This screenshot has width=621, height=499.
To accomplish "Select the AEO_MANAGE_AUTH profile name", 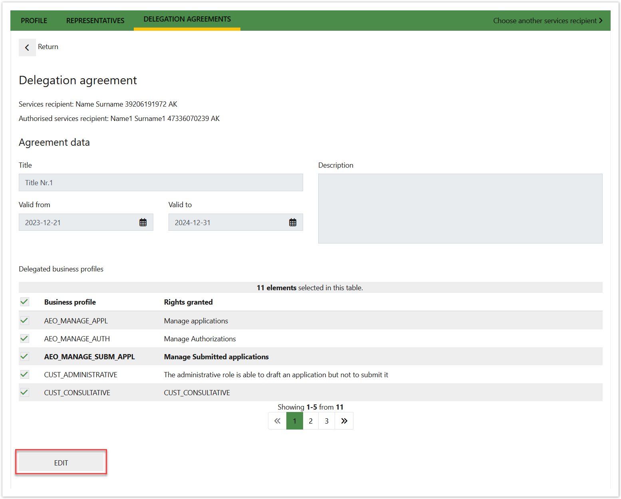I will [77, 339].
